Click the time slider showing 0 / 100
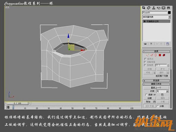 click(17, 103)
